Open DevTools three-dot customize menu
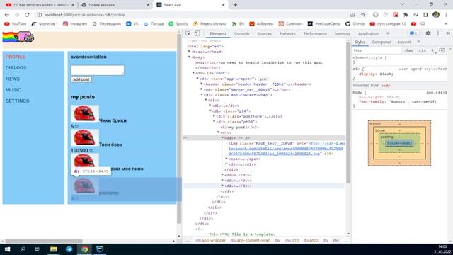The width and height of the screenshot is (453, 255). [438, 33]
